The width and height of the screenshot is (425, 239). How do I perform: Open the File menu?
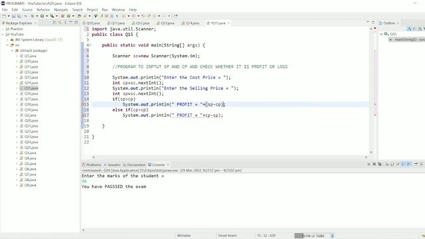point(5,10)
